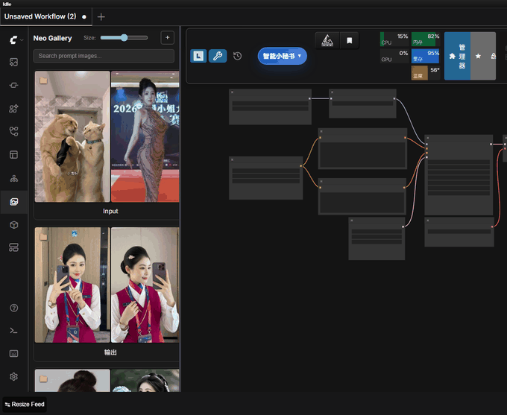Open the Input folder label
Screen dimensions: 507x415
(x=110, y=211)
